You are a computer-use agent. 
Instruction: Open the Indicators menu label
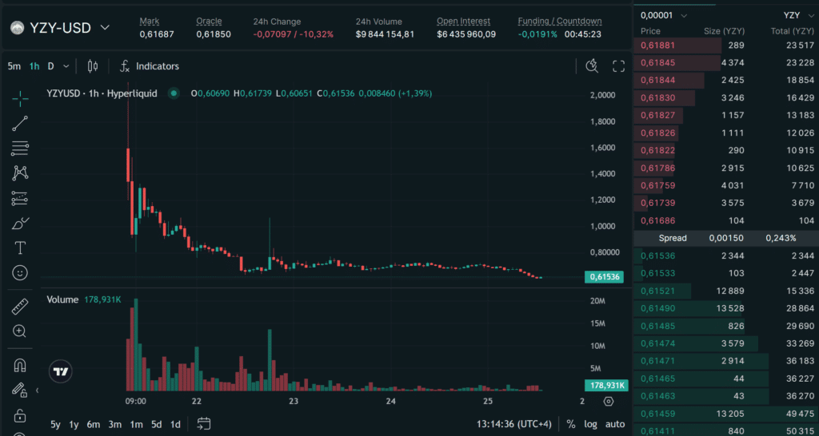(x=158, y=66)
